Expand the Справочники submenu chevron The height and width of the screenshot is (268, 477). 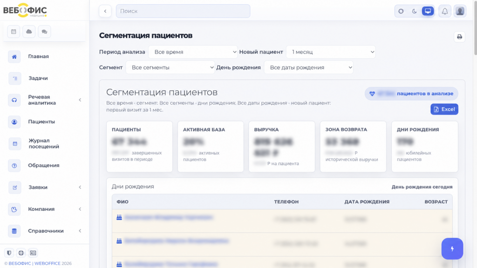80,231
